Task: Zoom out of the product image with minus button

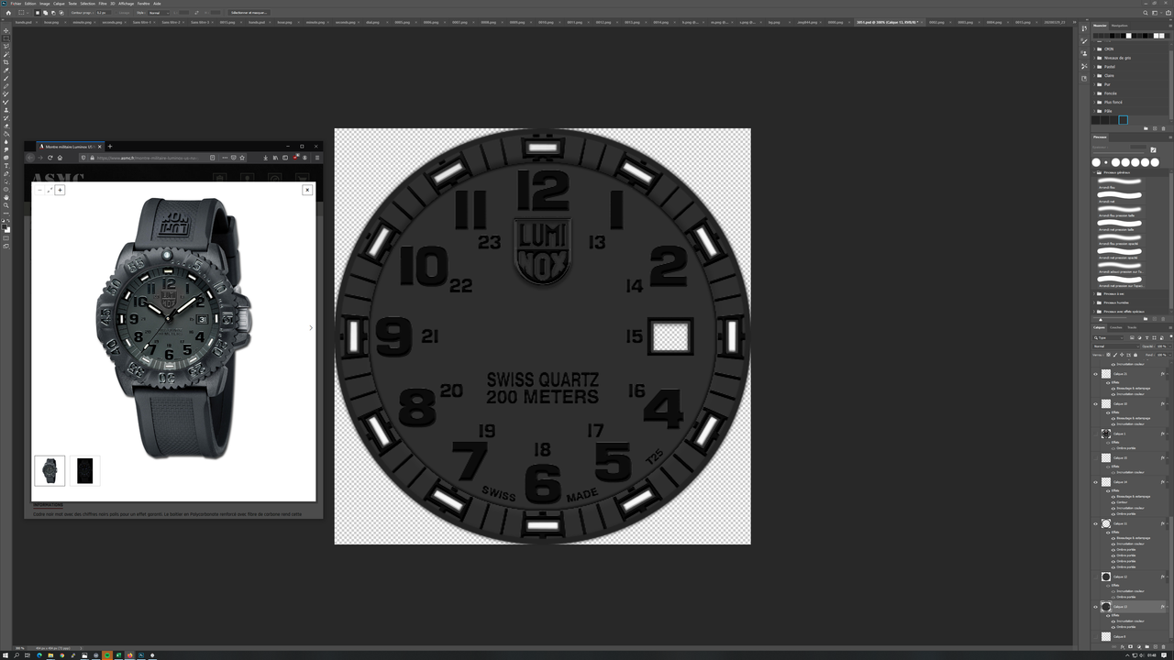Action: tap(39, 190)
